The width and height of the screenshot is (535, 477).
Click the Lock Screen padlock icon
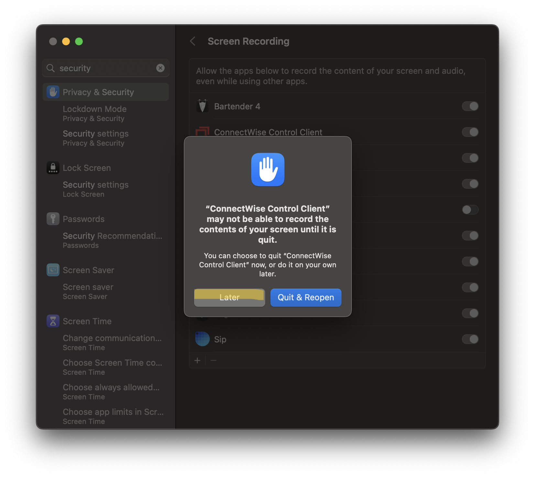pyautogui.click(x=53, y=168)
